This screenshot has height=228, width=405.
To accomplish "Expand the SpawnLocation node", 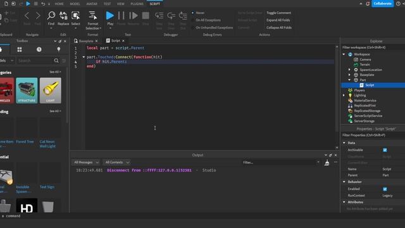I will [349, 70].
